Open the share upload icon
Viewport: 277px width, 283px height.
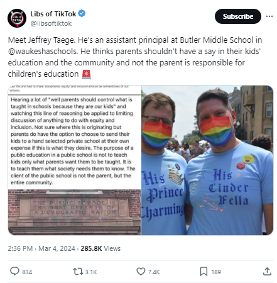tap(267, 271)
